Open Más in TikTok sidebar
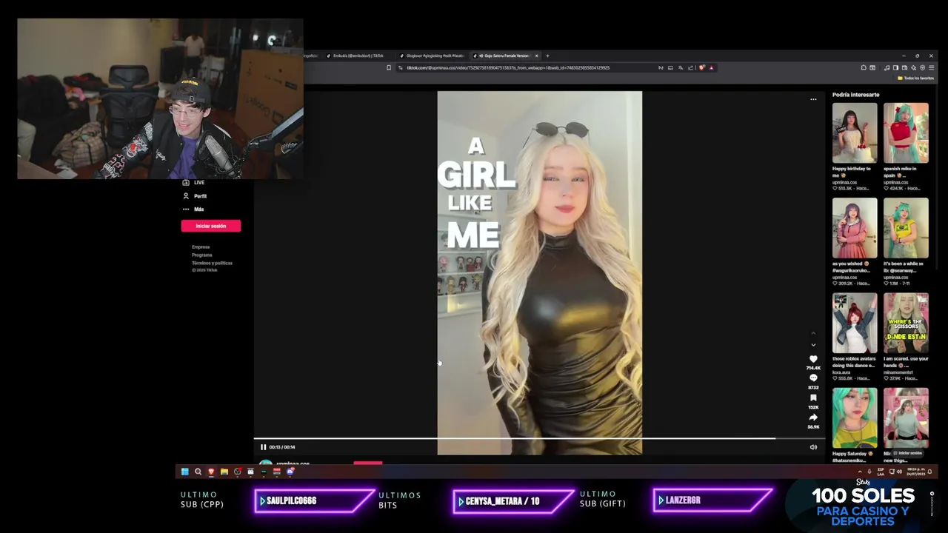Image resolution: width=948 pixels, height=533 pixels. [x=193, y=209]
